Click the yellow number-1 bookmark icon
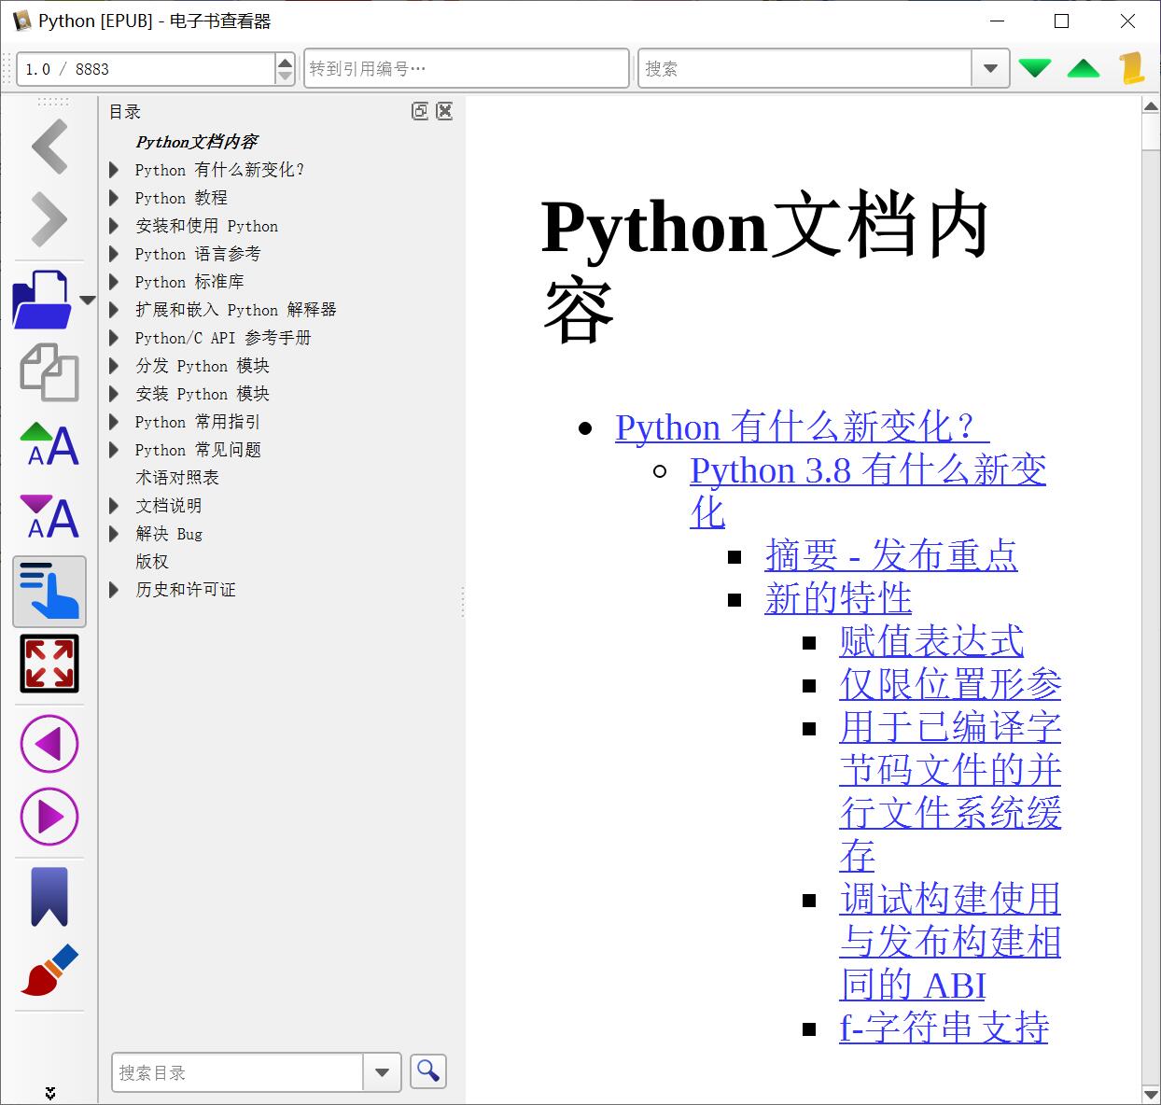 point(1132,68)
